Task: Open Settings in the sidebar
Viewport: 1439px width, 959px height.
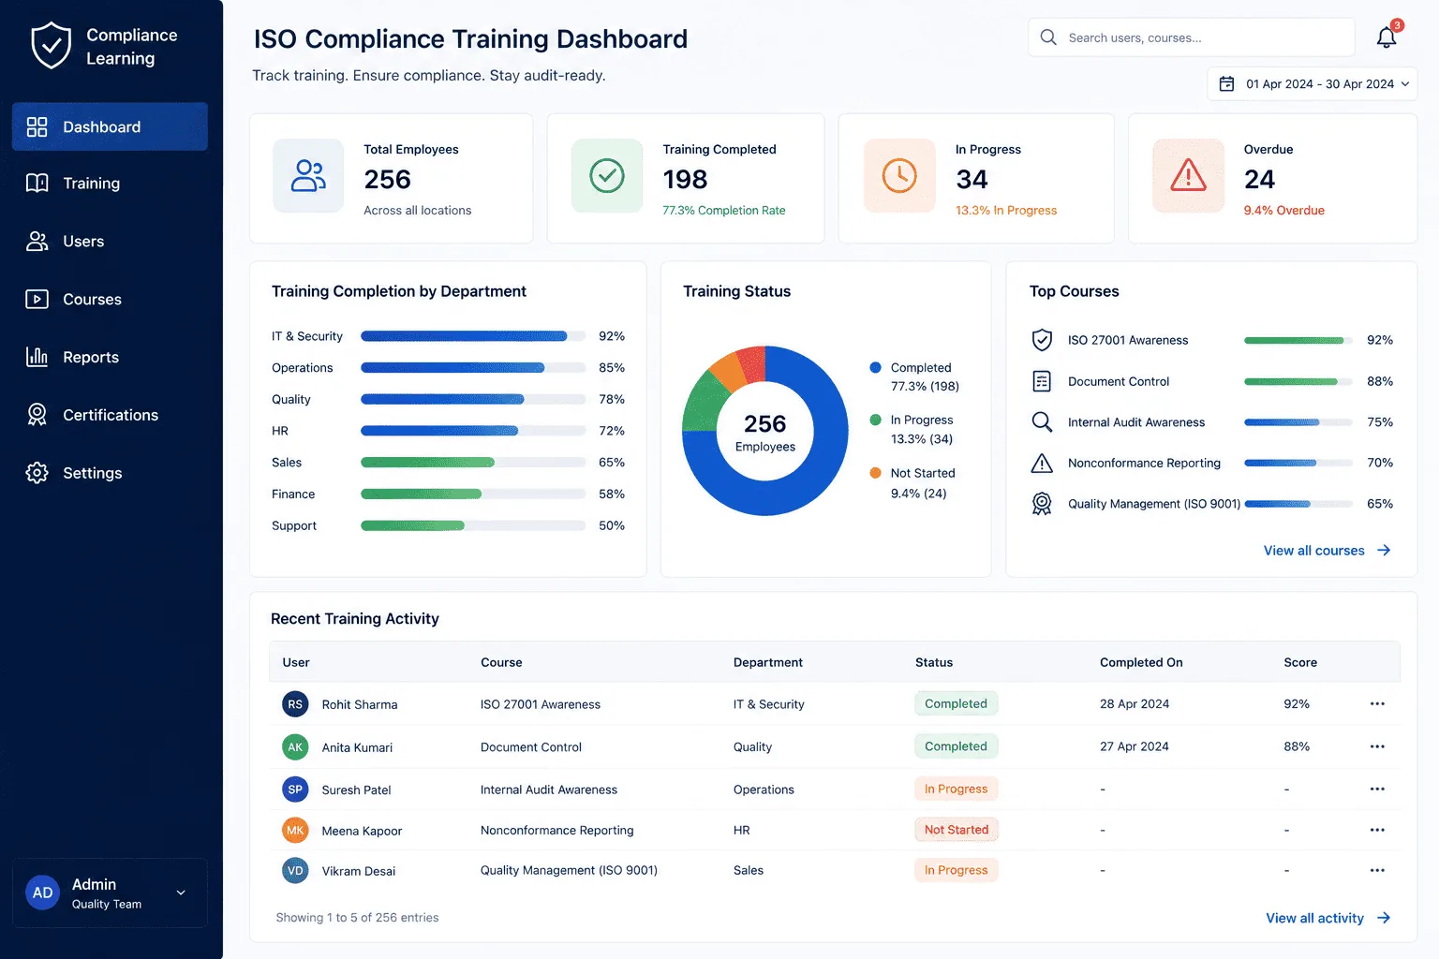Action: click(x=110, y=473)
